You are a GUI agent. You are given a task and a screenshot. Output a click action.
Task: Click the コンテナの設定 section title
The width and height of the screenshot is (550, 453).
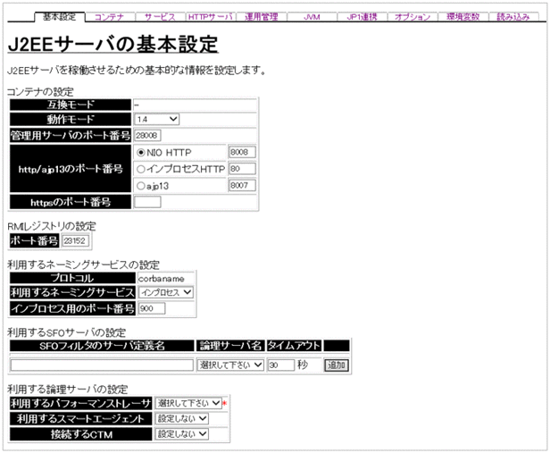[x=40, y=92]
